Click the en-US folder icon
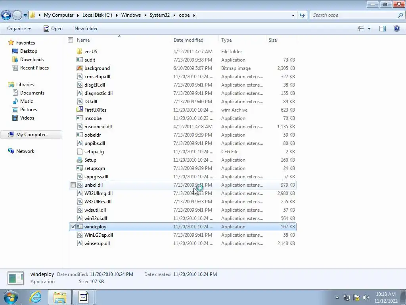The image size is (406, 305). tap(79, 51)
